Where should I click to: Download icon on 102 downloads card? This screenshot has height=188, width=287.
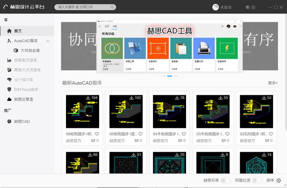point(132,98)
